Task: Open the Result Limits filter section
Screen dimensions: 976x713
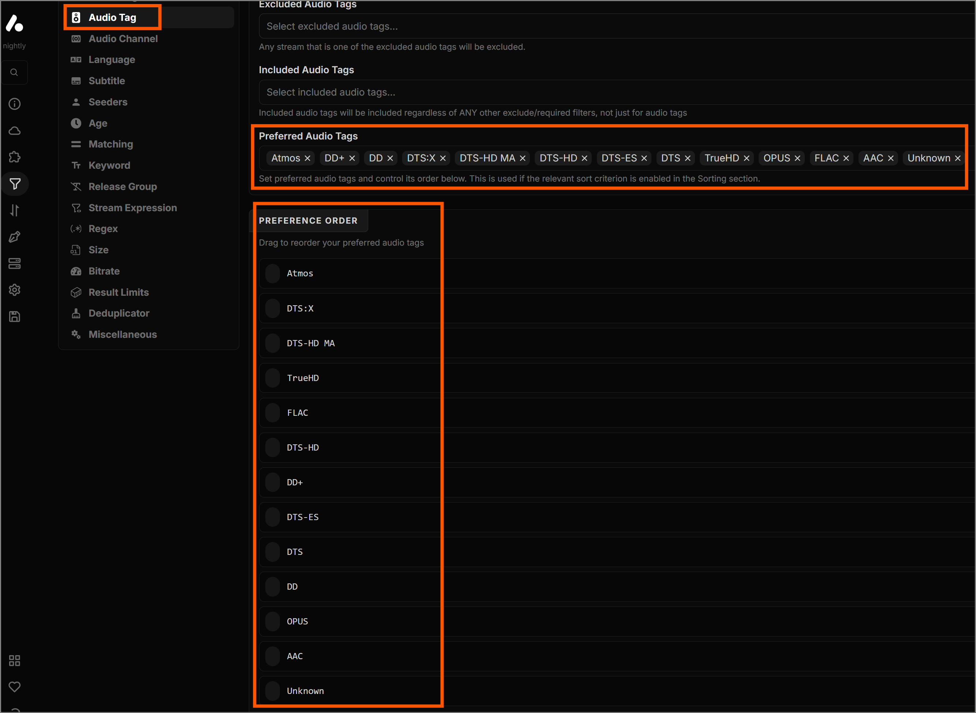Action: click(149, 292)
